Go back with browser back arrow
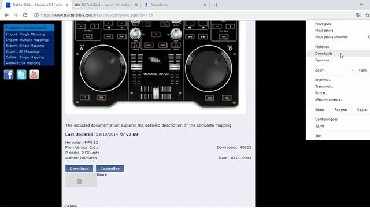Screen dimensions: 370x208 point(6,15)
